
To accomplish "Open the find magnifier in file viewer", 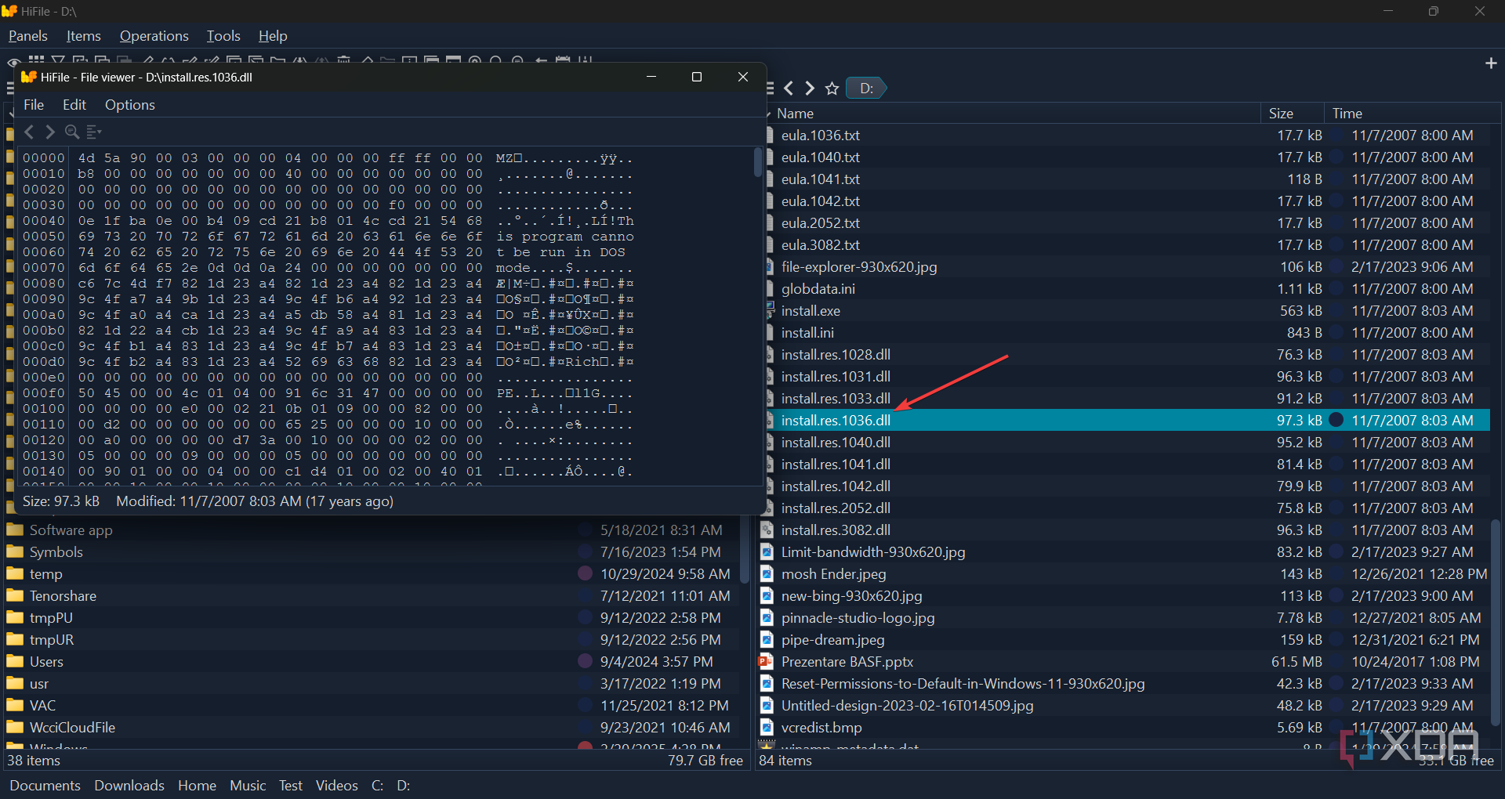I will [72, 132].
